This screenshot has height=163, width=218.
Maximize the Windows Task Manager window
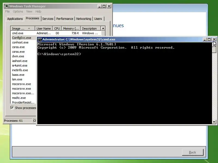coord(104,6)
